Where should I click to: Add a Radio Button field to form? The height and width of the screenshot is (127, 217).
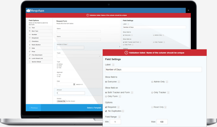click(40, 45)
